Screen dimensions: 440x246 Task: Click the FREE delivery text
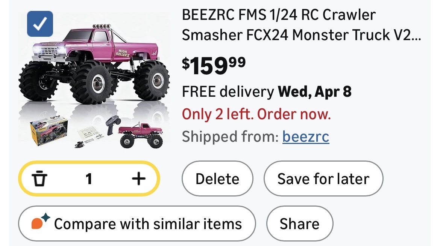click(x=228, y=91)
